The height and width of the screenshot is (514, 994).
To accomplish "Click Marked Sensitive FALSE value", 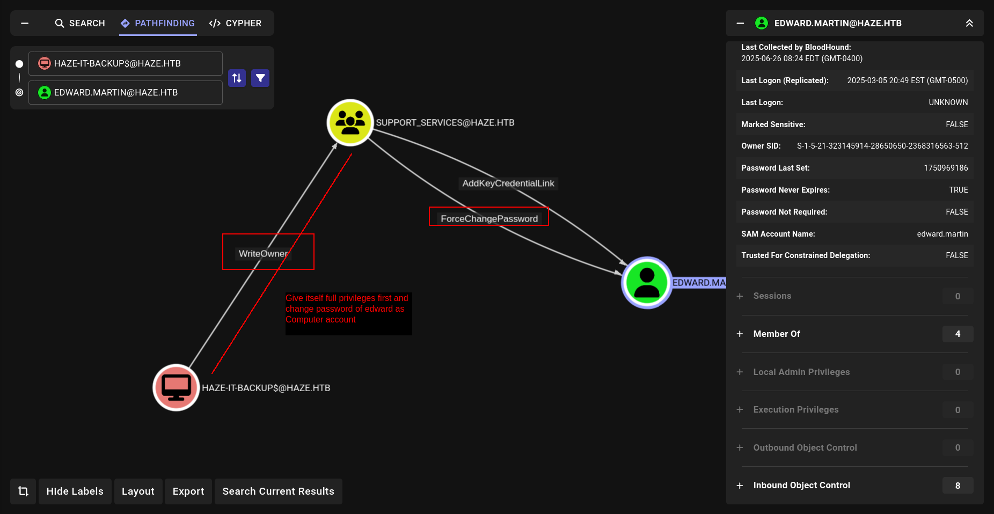I will click(x=957, y=124).
